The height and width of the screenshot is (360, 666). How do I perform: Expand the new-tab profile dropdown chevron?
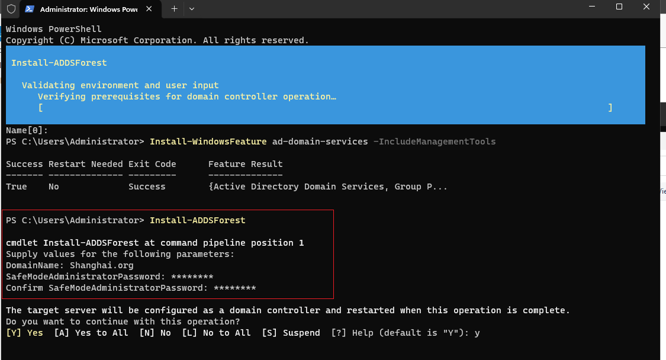pos(192,9)
